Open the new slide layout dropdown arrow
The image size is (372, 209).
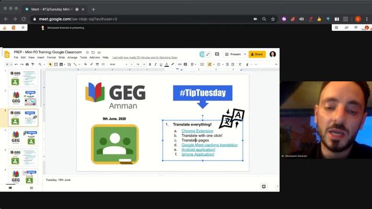[11, 64]
